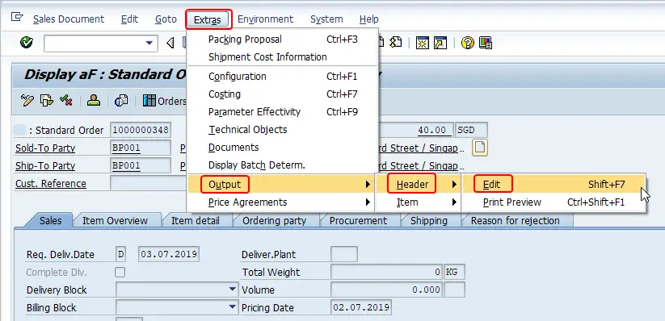Open the Goto menu

166,19
